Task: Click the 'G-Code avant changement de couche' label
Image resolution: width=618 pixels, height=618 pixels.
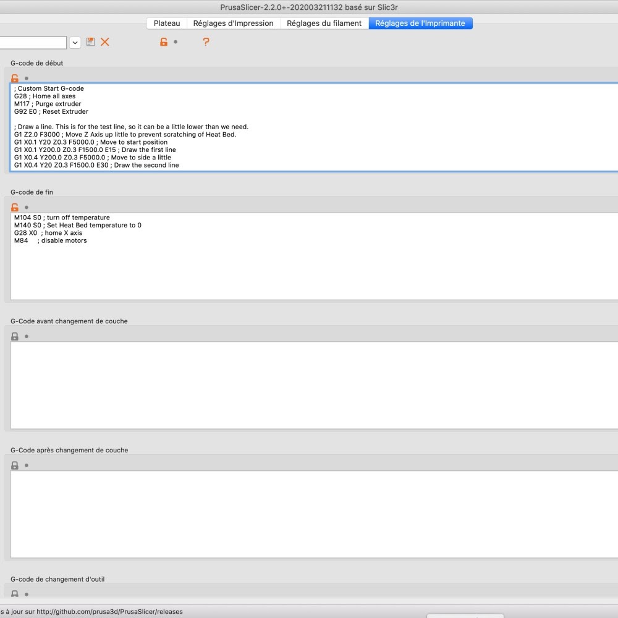Action: [x=69, y=321]
